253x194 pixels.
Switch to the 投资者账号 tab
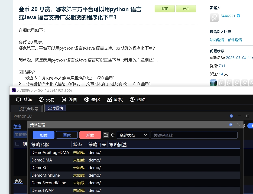(x=28, y=109)
